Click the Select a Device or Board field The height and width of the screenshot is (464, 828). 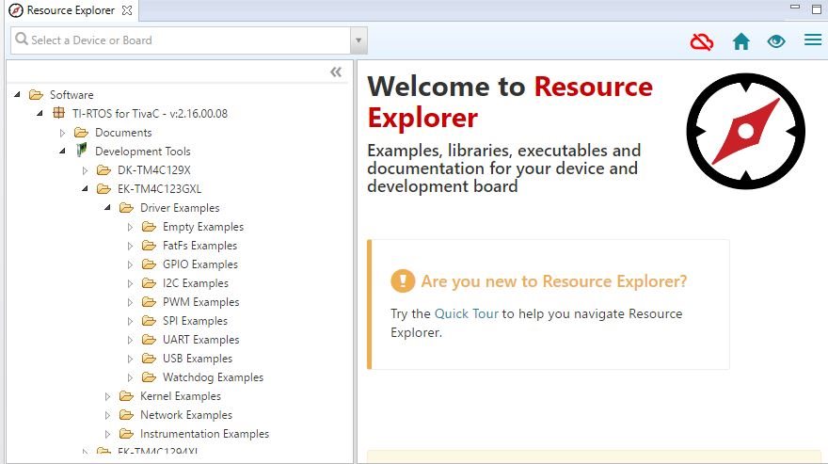(180, 40)
